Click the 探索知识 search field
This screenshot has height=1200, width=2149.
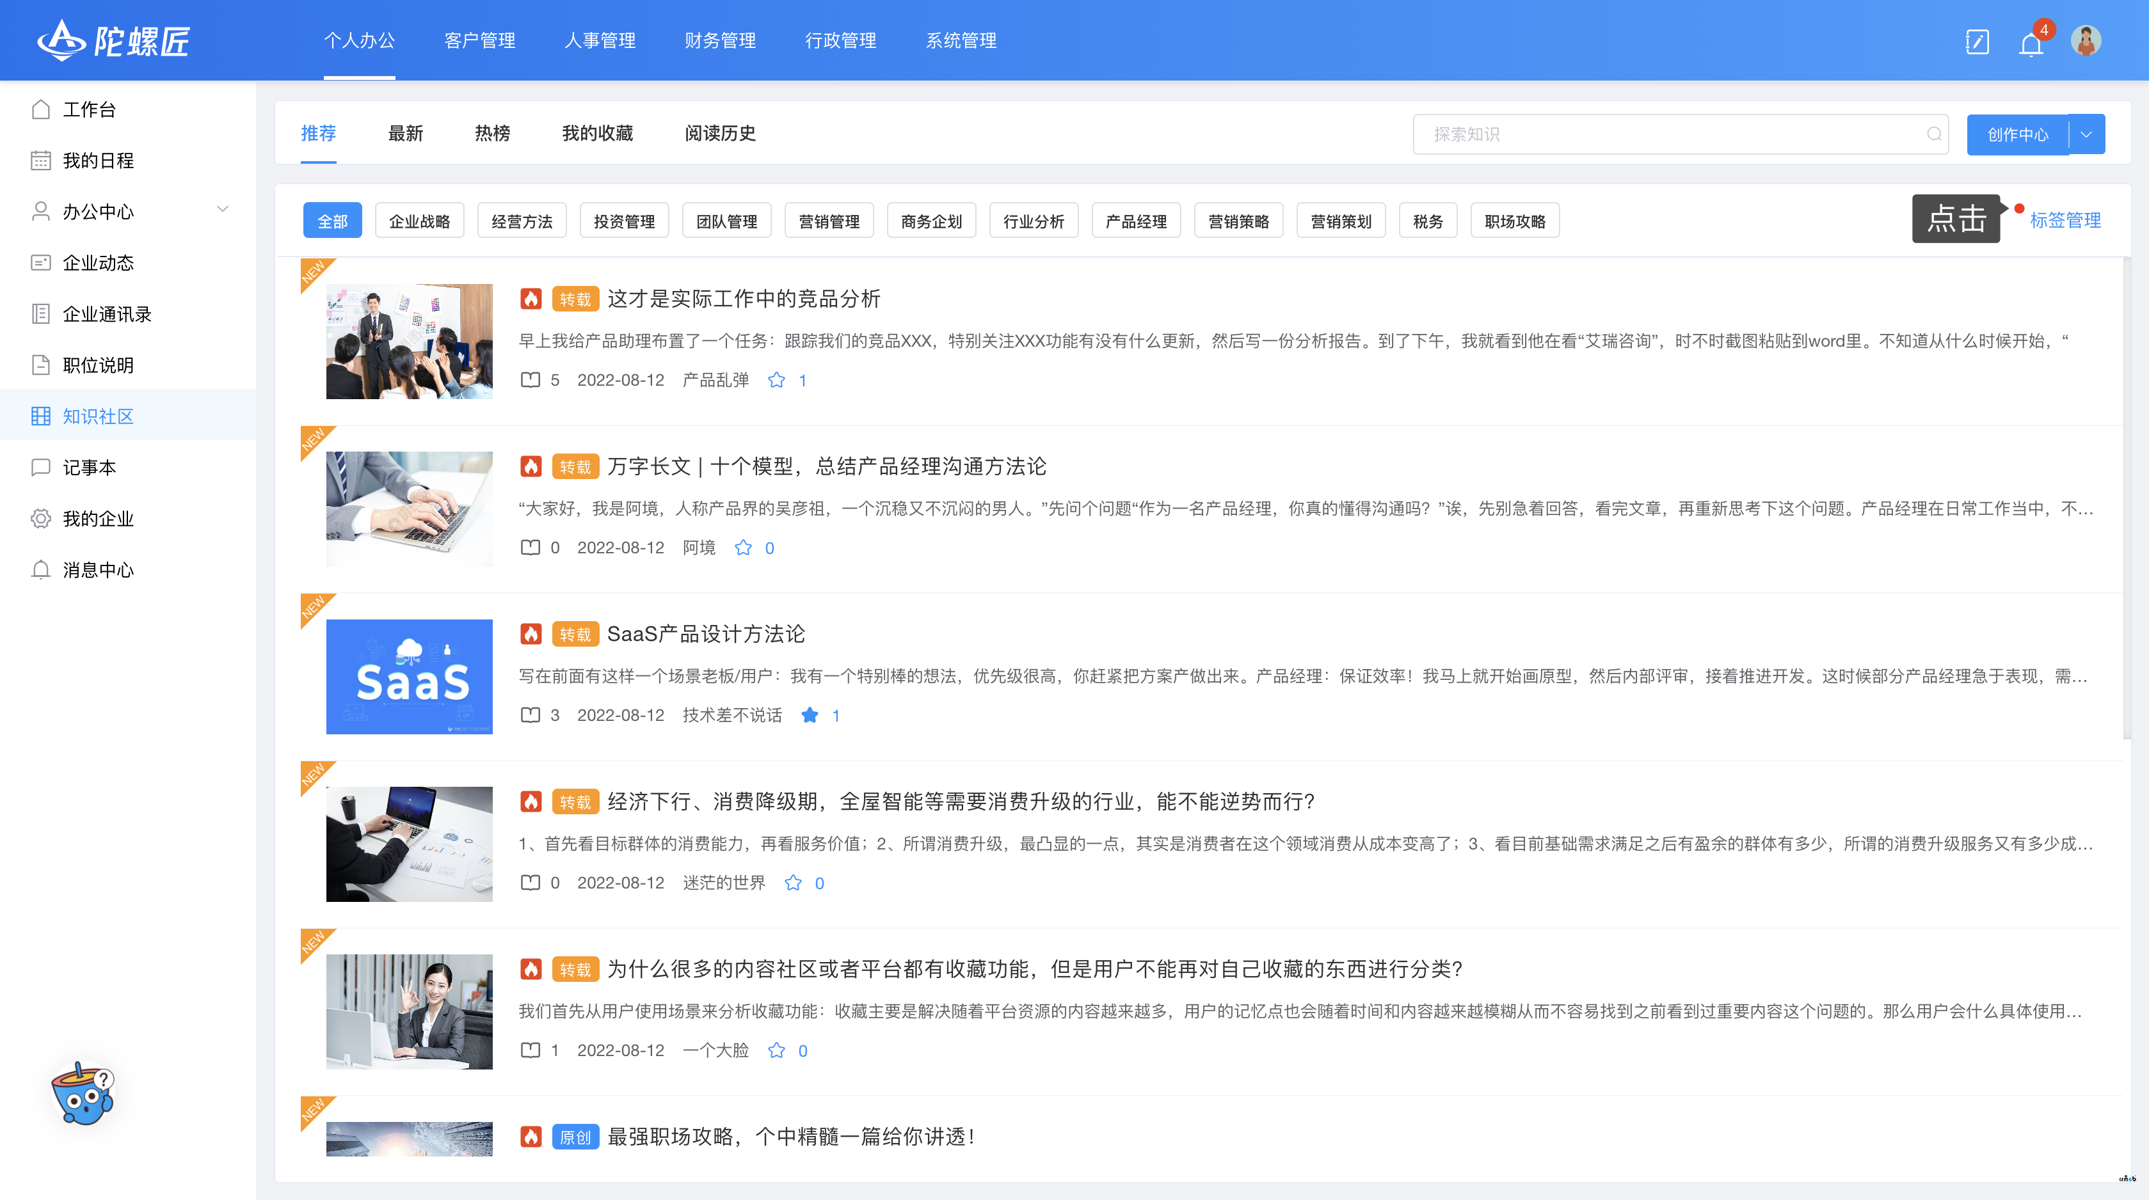point(1680,134)
